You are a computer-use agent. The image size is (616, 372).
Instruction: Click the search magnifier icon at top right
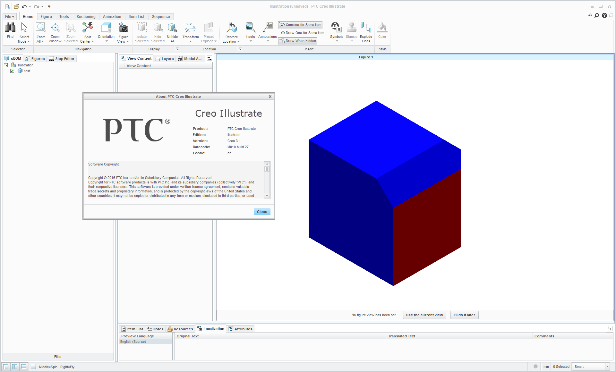597,15
